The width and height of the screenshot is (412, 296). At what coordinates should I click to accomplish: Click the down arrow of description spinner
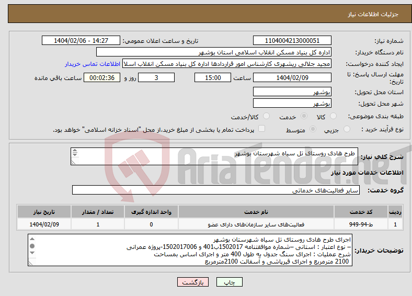click(75, 154)
